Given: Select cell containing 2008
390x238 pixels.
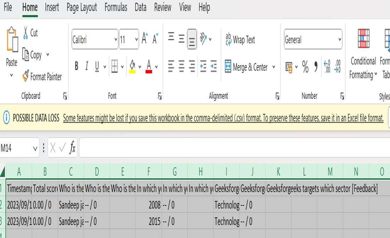Looking at the screenshot, I should 149,205.
